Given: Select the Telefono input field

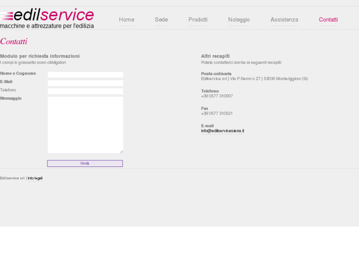Looking at the screenshot, I should (85, 91).
